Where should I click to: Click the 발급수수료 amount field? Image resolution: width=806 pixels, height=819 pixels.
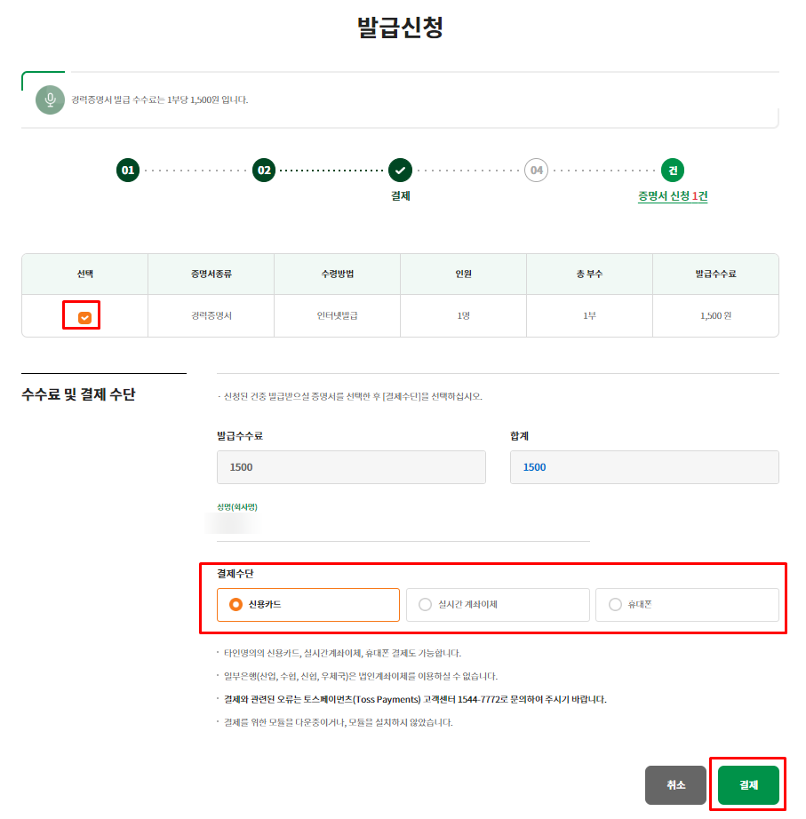[351, 467]
